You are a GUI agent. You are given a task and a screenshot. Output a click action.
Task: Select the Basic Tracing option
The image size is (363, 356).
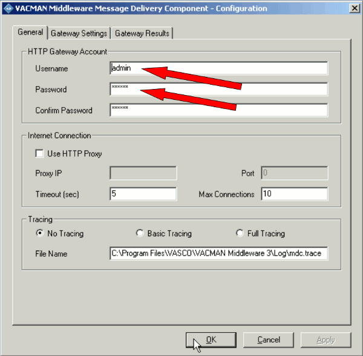click(140, 233)
